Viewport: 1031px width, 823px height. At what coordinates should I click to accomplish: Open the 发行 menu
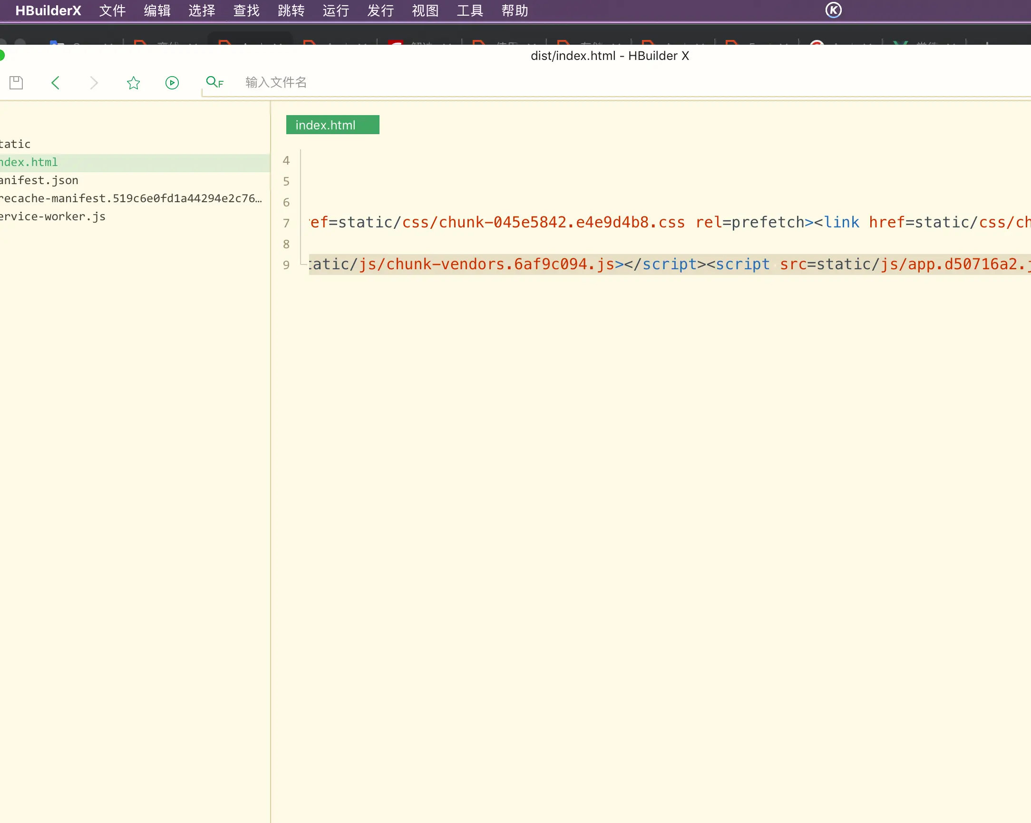380,10
